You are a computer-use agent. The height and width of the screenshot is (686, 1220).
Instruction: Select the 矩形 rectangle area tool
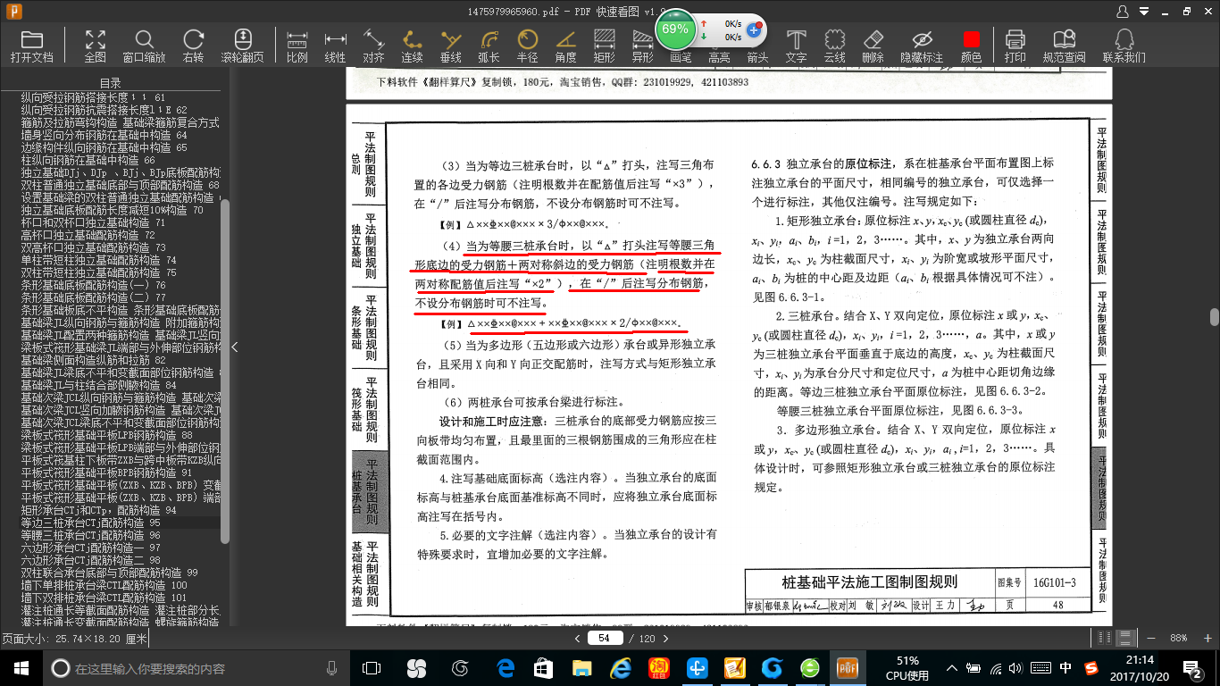[605, 46]
